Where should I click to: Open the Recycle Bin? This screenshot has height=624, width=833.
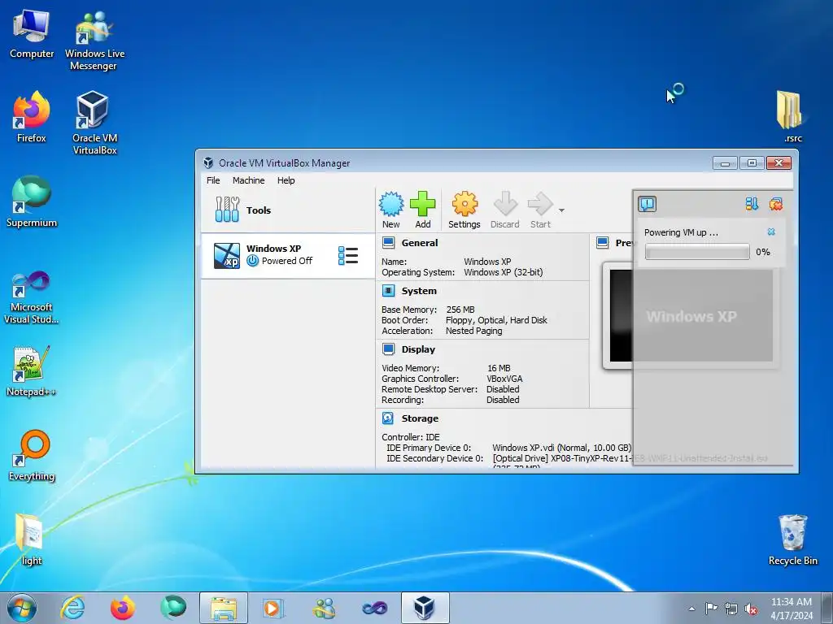point(792,539)
